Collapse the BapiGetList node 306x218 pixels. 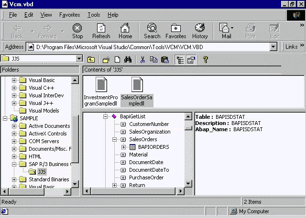click(105, 116)
